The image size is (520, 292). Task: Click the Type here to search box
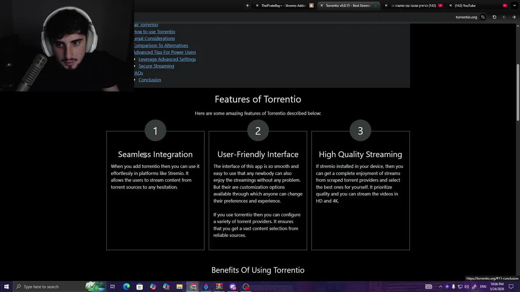[x=59, y=287]
